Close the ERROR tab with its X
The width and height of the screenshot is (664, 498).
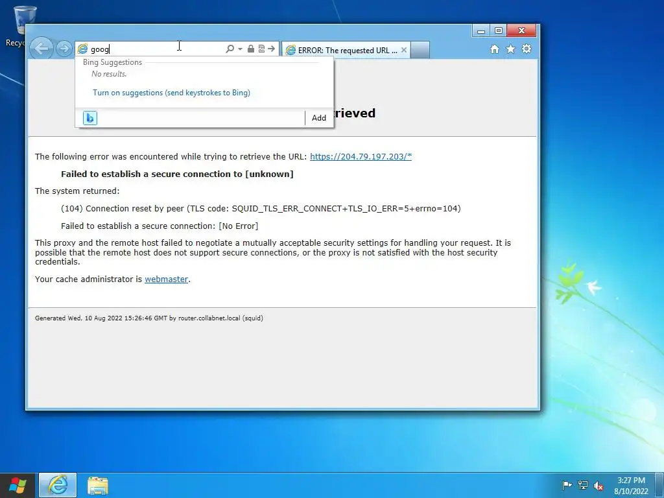pyautogui.click(x=404, y=50)
